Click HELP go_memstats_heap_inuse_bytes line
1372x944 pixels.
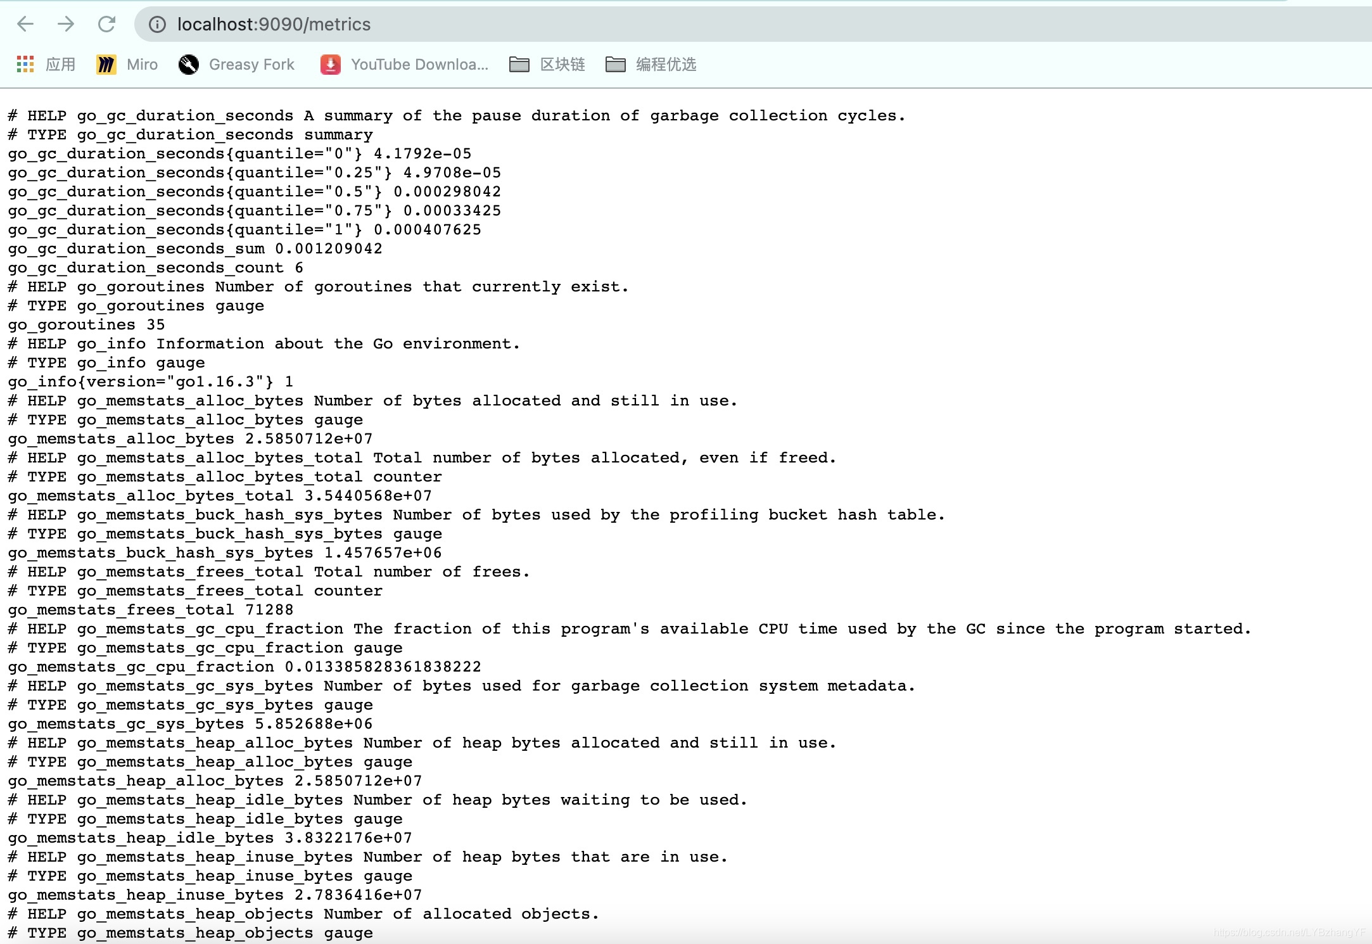point(367,857)
